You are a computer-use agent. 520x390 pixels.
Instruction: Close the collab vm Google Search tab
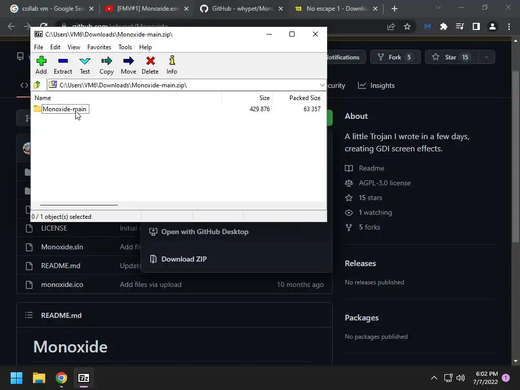(x=91, y=9)
